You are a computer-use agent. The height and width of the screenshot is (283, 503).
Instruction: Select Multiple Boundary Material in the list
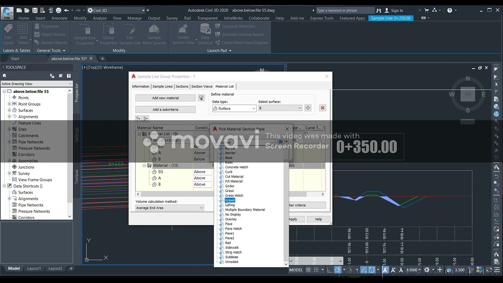click(x=245, y=210)
